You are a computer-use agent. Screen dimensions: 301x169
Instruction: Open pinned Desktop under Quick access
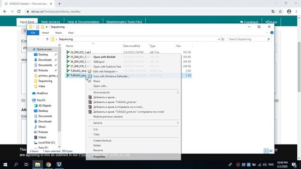43,54
